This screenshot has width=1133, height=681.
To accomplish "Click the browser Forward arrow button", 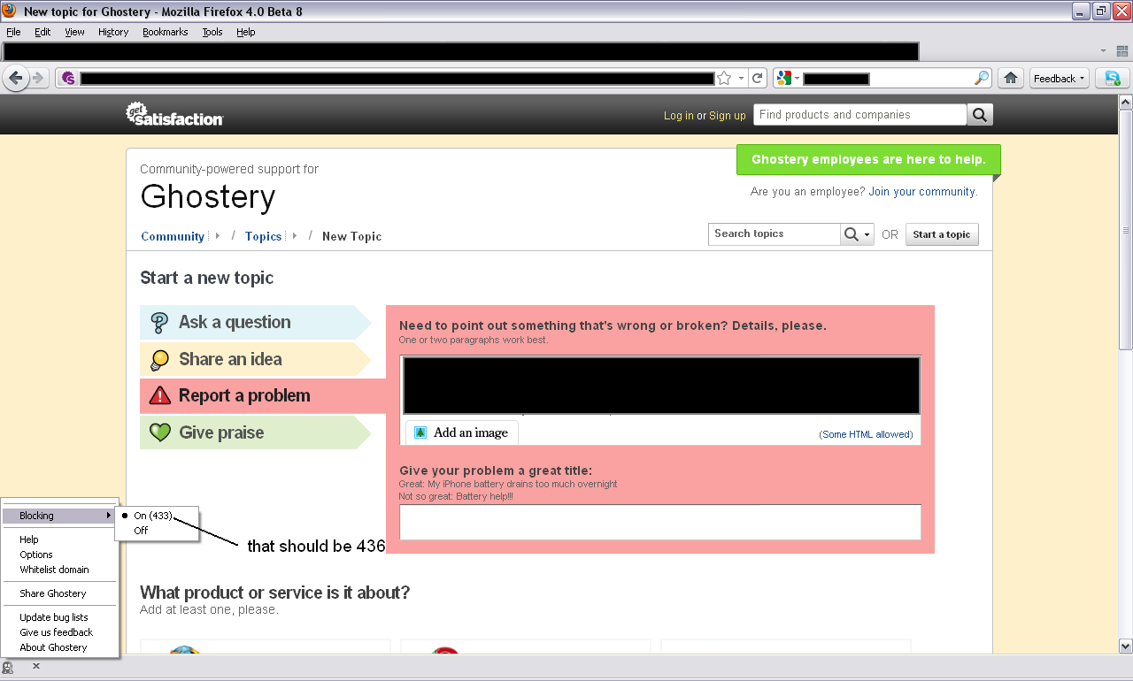I will tap(38, 79).
